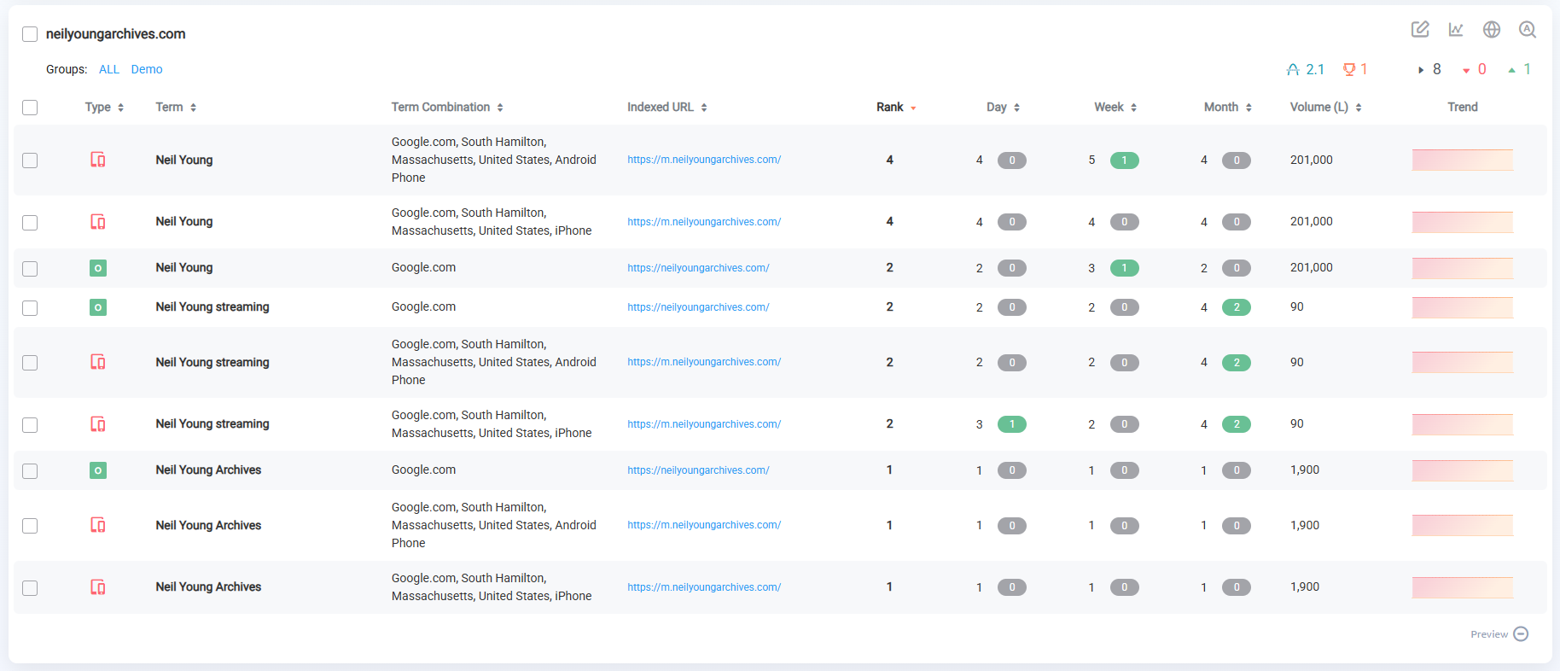
Task: Select the Demo group filter
Action: (147, 69)
